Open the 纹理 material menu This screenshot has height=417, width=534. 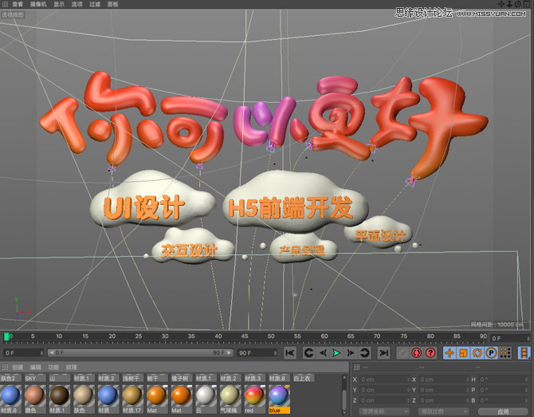(x=72, y=367)
